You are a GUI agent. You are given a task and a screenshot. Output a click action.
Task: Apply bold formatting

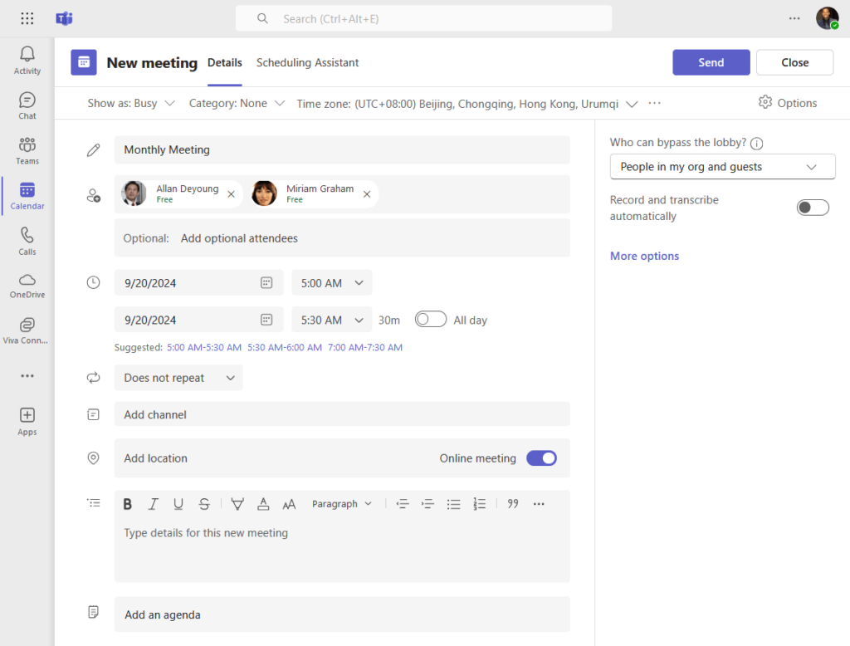(127, 504)
